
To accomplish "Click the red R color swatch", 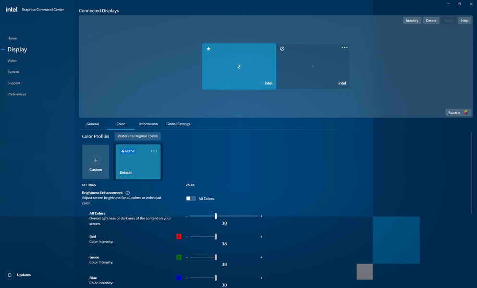I will pos(179,237).
